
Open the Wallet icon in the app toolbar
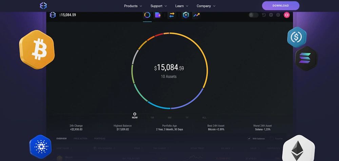click(158, 15)
